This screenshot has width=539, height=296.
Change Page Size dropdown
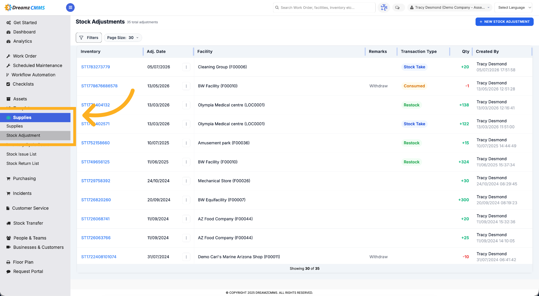123,38
